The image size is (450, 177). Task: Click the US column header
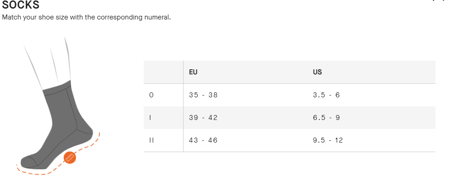point(317,72)
